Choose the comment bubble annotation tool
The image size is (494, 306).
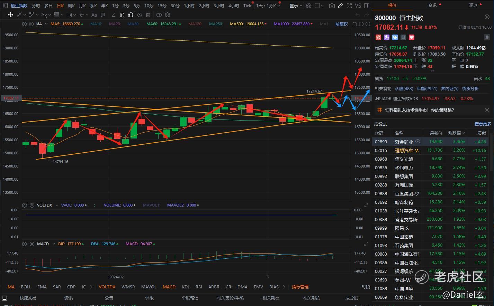coord(103,15)
